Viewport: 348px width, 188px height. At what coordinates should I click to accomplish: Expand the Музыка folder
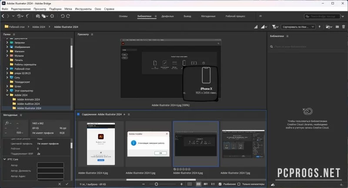(x=7, y=56)
